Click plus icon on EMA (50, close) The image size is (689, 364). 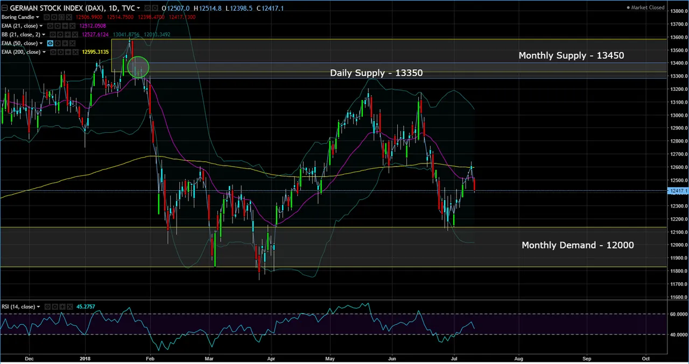[x=65, y=43]
